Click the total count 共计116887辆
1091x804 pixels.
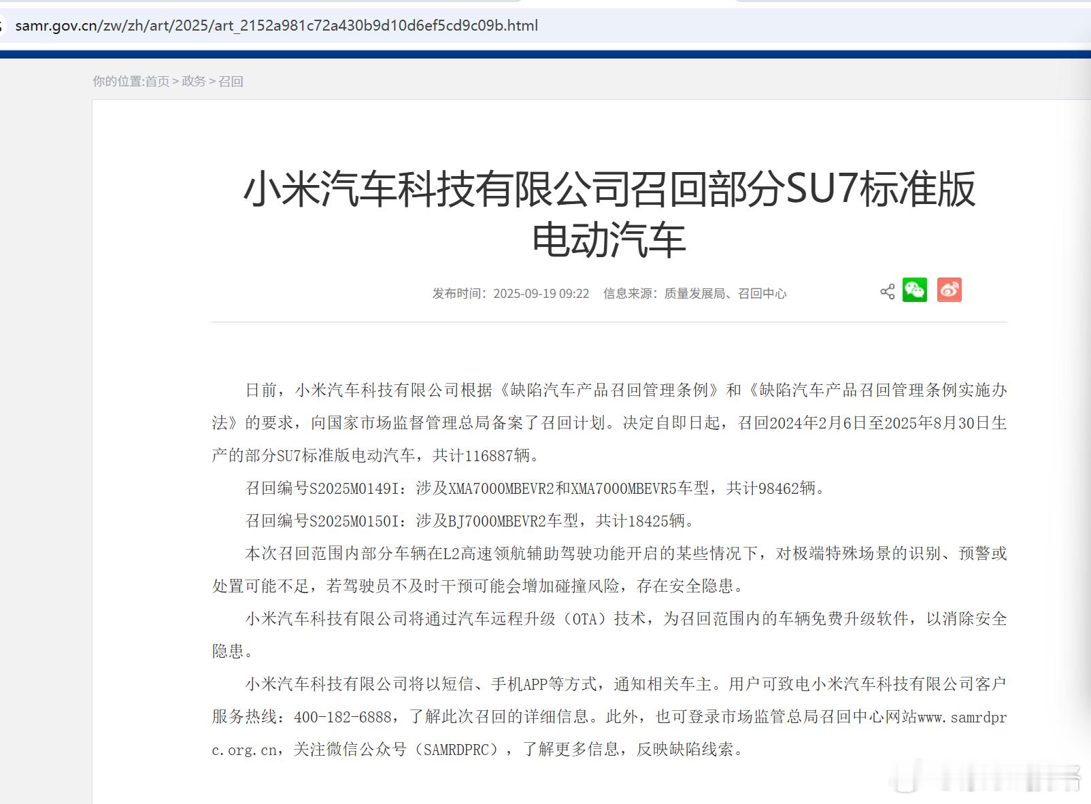pos(481,456)
